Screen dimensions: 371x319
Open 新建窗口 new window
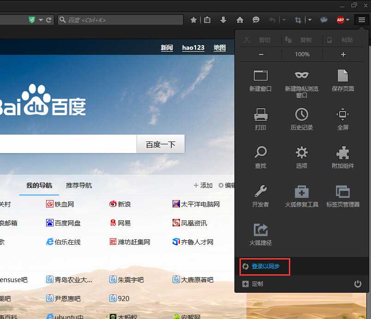tap(261, 81)
